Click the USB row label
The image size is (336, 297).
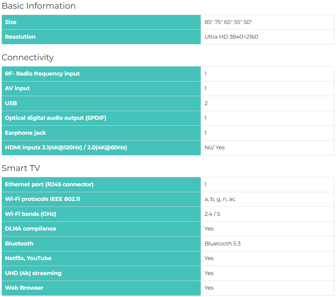[11, 103]
